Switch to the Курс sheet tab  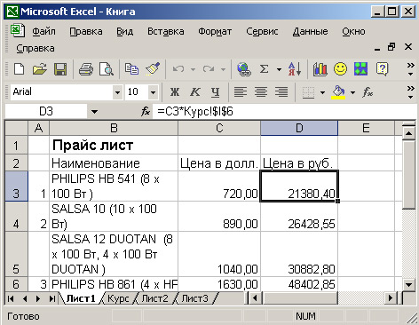point(118,298)
